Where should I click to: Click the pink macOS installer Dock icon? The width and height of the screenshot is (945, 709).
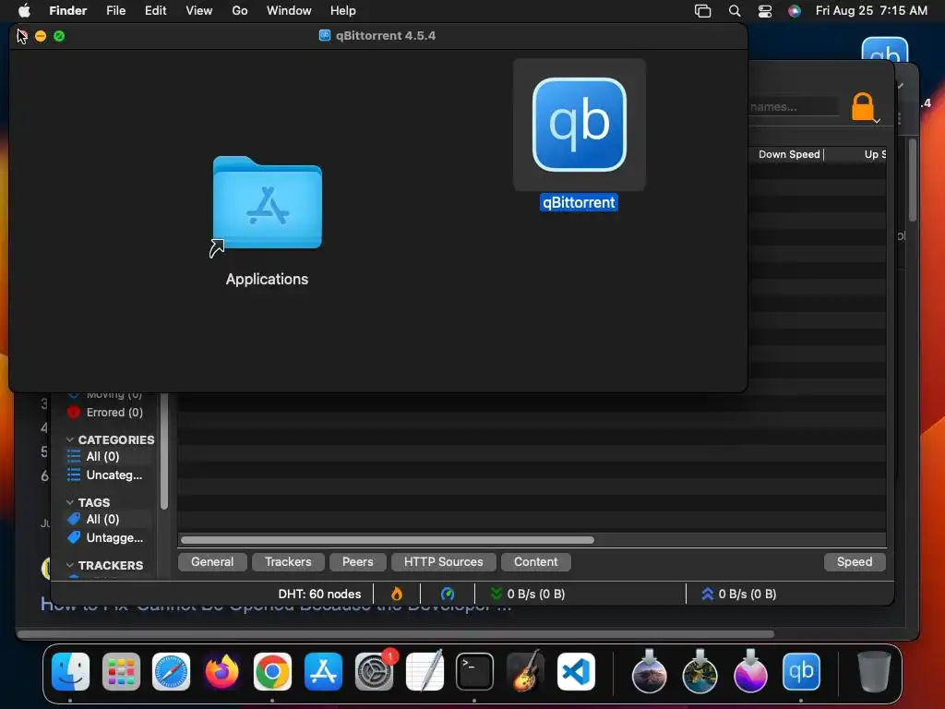[x=750, y=671]
